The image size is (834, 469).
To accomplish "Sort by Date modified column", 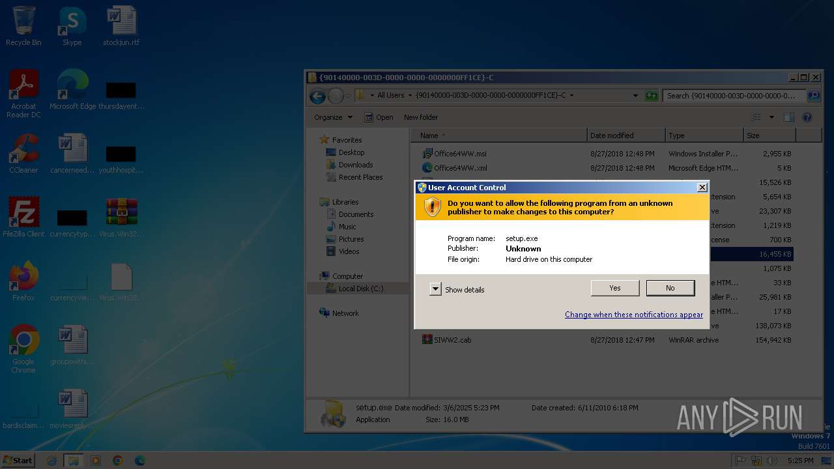I will click(626, 135).
